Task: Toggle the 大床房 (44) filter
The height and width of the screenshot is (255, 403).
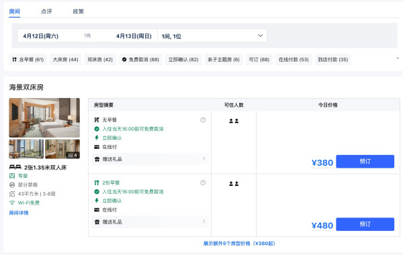Action: 66,60
